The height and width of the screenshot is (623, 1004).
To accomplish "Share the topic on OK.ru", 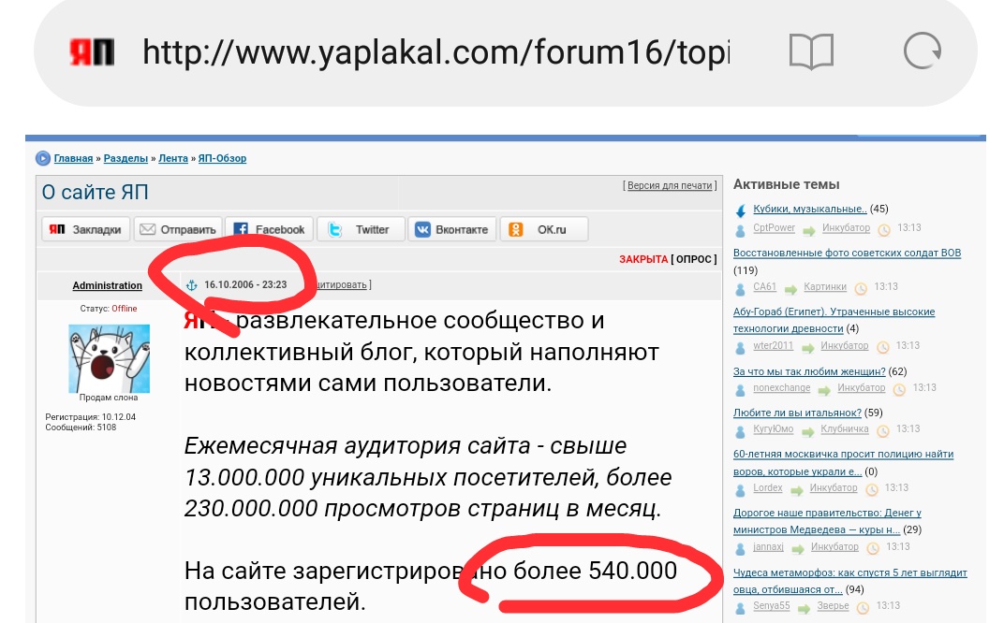I will 544,229.
